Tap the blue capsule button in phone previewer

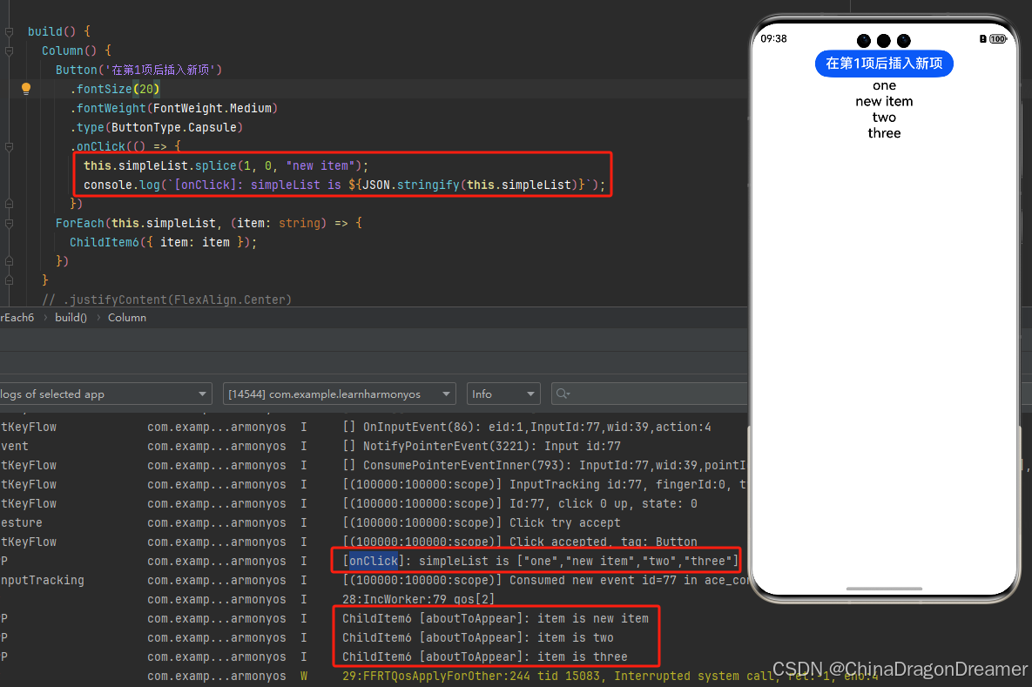click(x=884, y=64)
